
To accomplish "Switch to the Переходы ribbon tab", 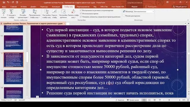I will (44, 7).
